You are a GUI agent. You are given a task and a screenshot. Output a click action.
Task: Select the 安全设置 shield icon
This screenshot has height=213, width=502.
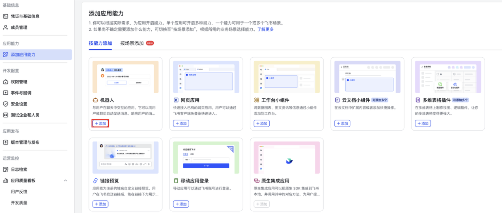tap(5, 103)
